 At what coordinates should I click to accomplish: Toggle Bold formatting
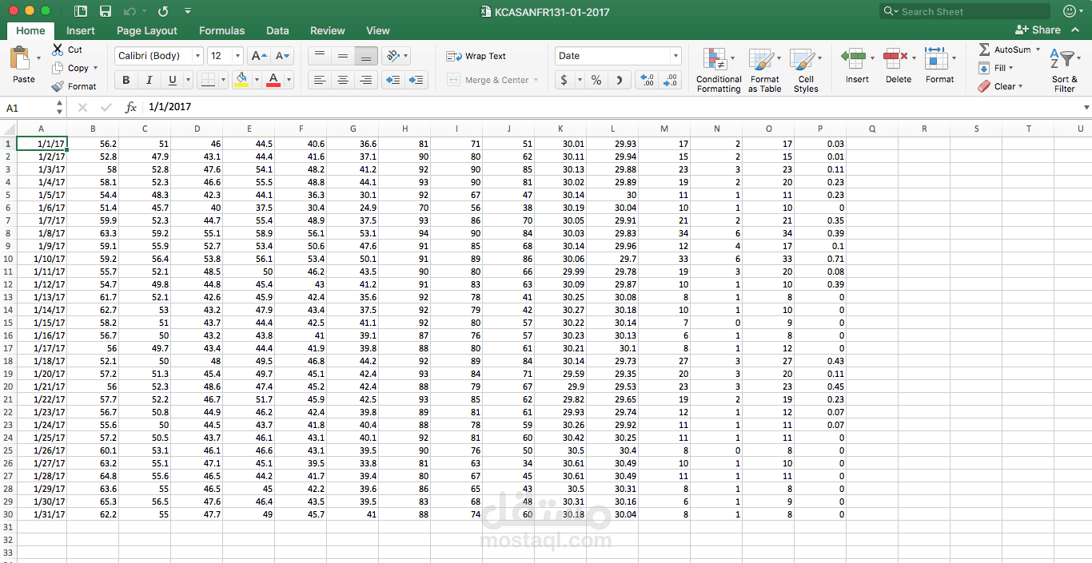point(126,80)
